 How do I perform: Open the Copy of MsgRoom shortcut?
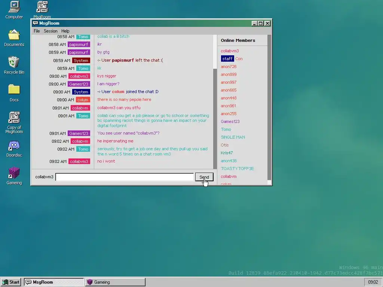coord(14,123)
